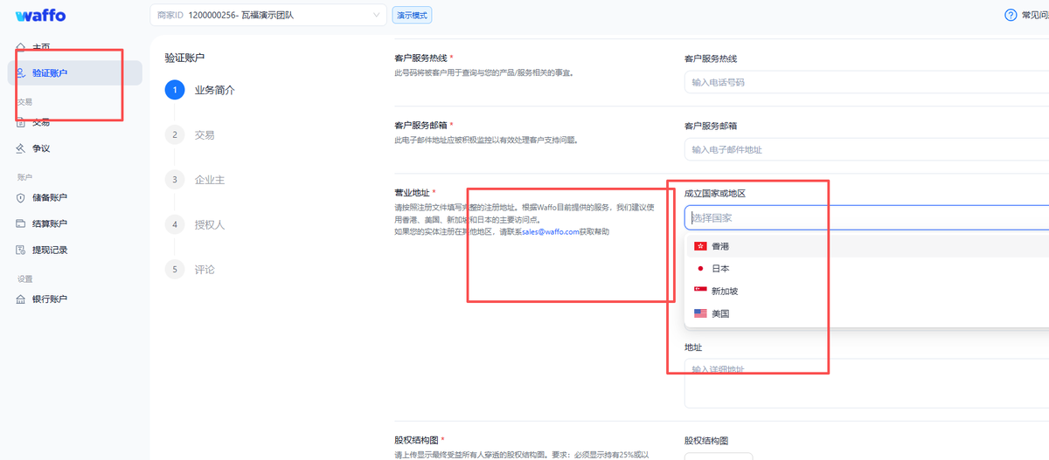Click the 地址 detailed address textarea
Screen dimensions: 1049x460
pyautogui.click(x=866, y=383)
